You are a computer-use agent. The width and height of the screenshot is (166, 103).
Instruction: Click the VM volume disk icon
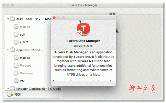(16, 81)
